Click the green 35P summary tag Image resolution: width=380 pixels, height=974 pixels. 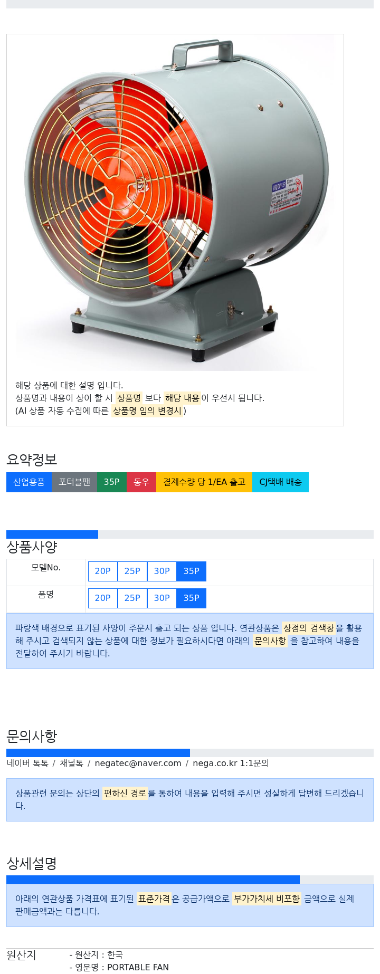tap(112, 482)
